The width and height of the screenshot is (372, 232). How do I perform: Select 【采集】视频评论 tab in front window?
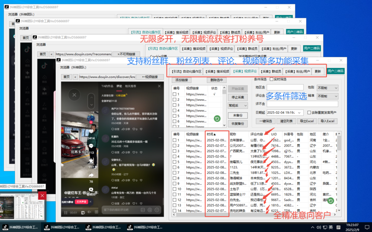245,71
